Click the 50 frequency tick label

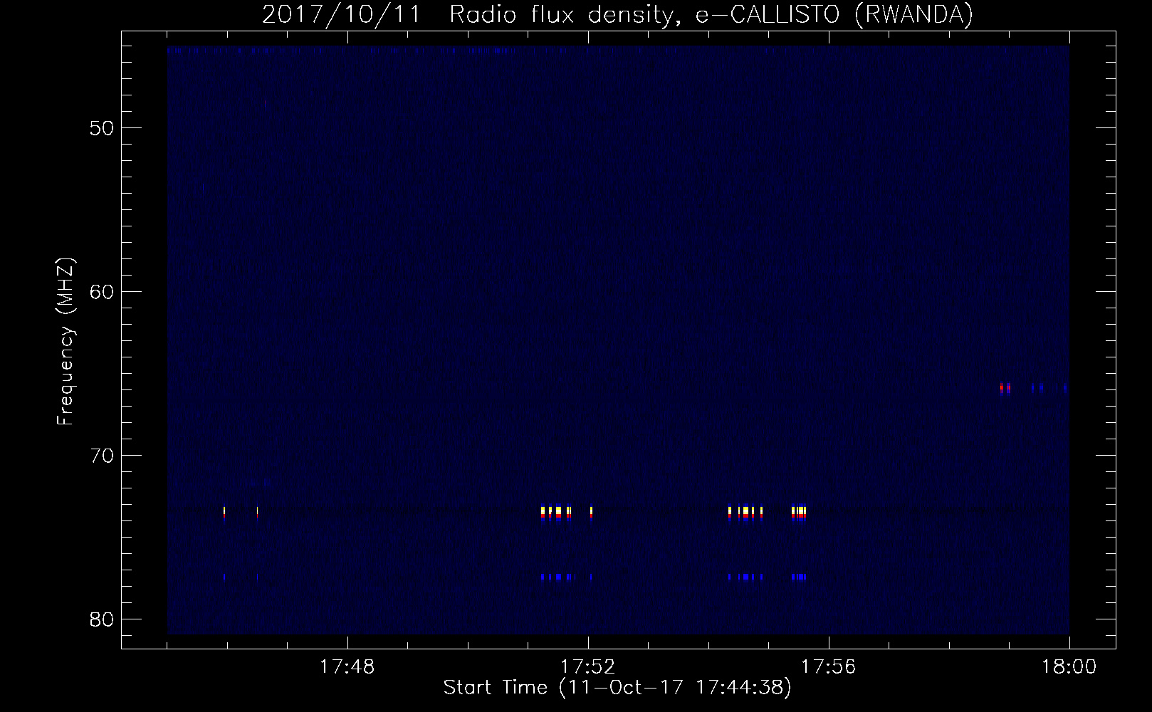(x=103, y=129)
